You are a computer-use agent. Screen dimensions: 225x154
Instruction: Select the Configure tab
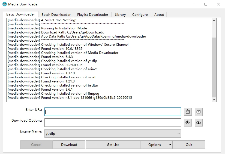click(x=140, y=15)
